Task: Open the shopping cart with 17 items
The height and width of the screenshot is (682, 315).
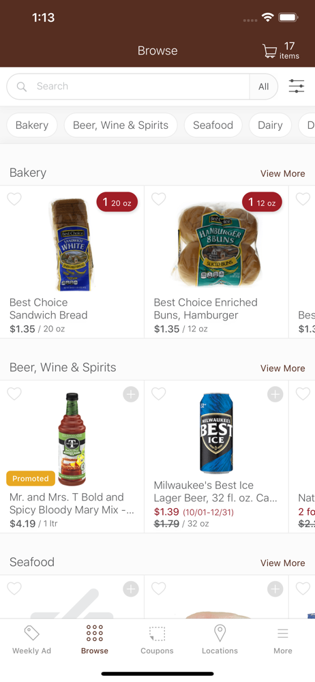Action: [281, 51]
